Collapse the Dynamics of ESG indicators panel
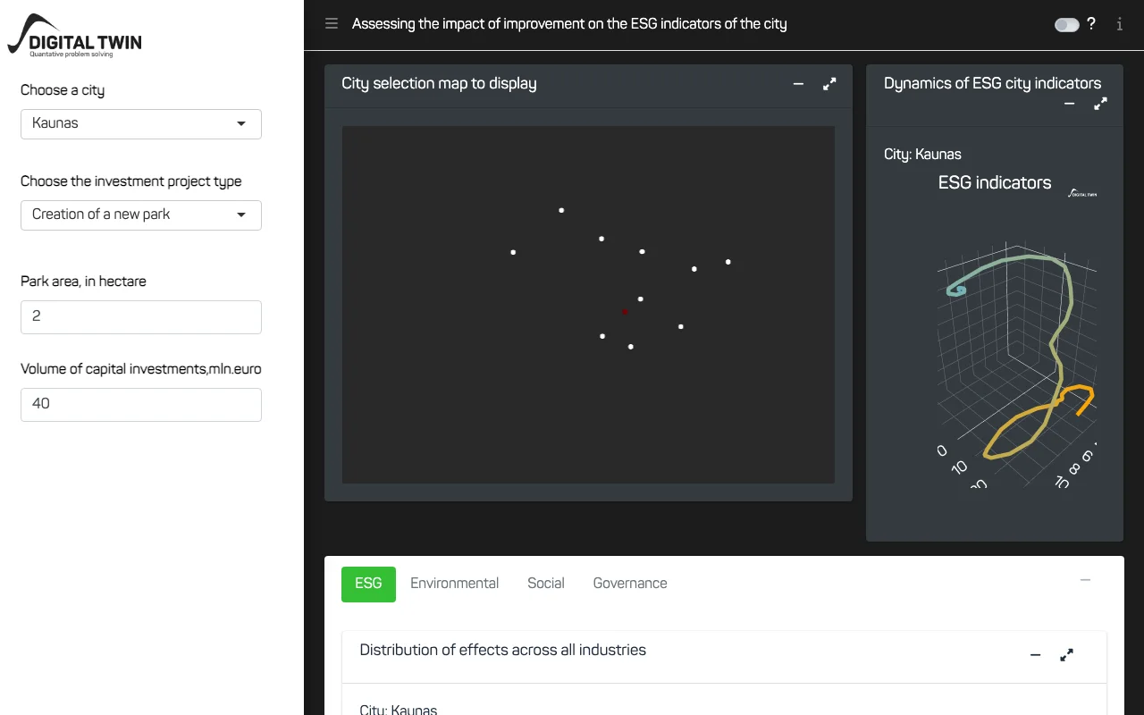The width and height of the screenshot is (1144, 715). (x=1069, y=104)
